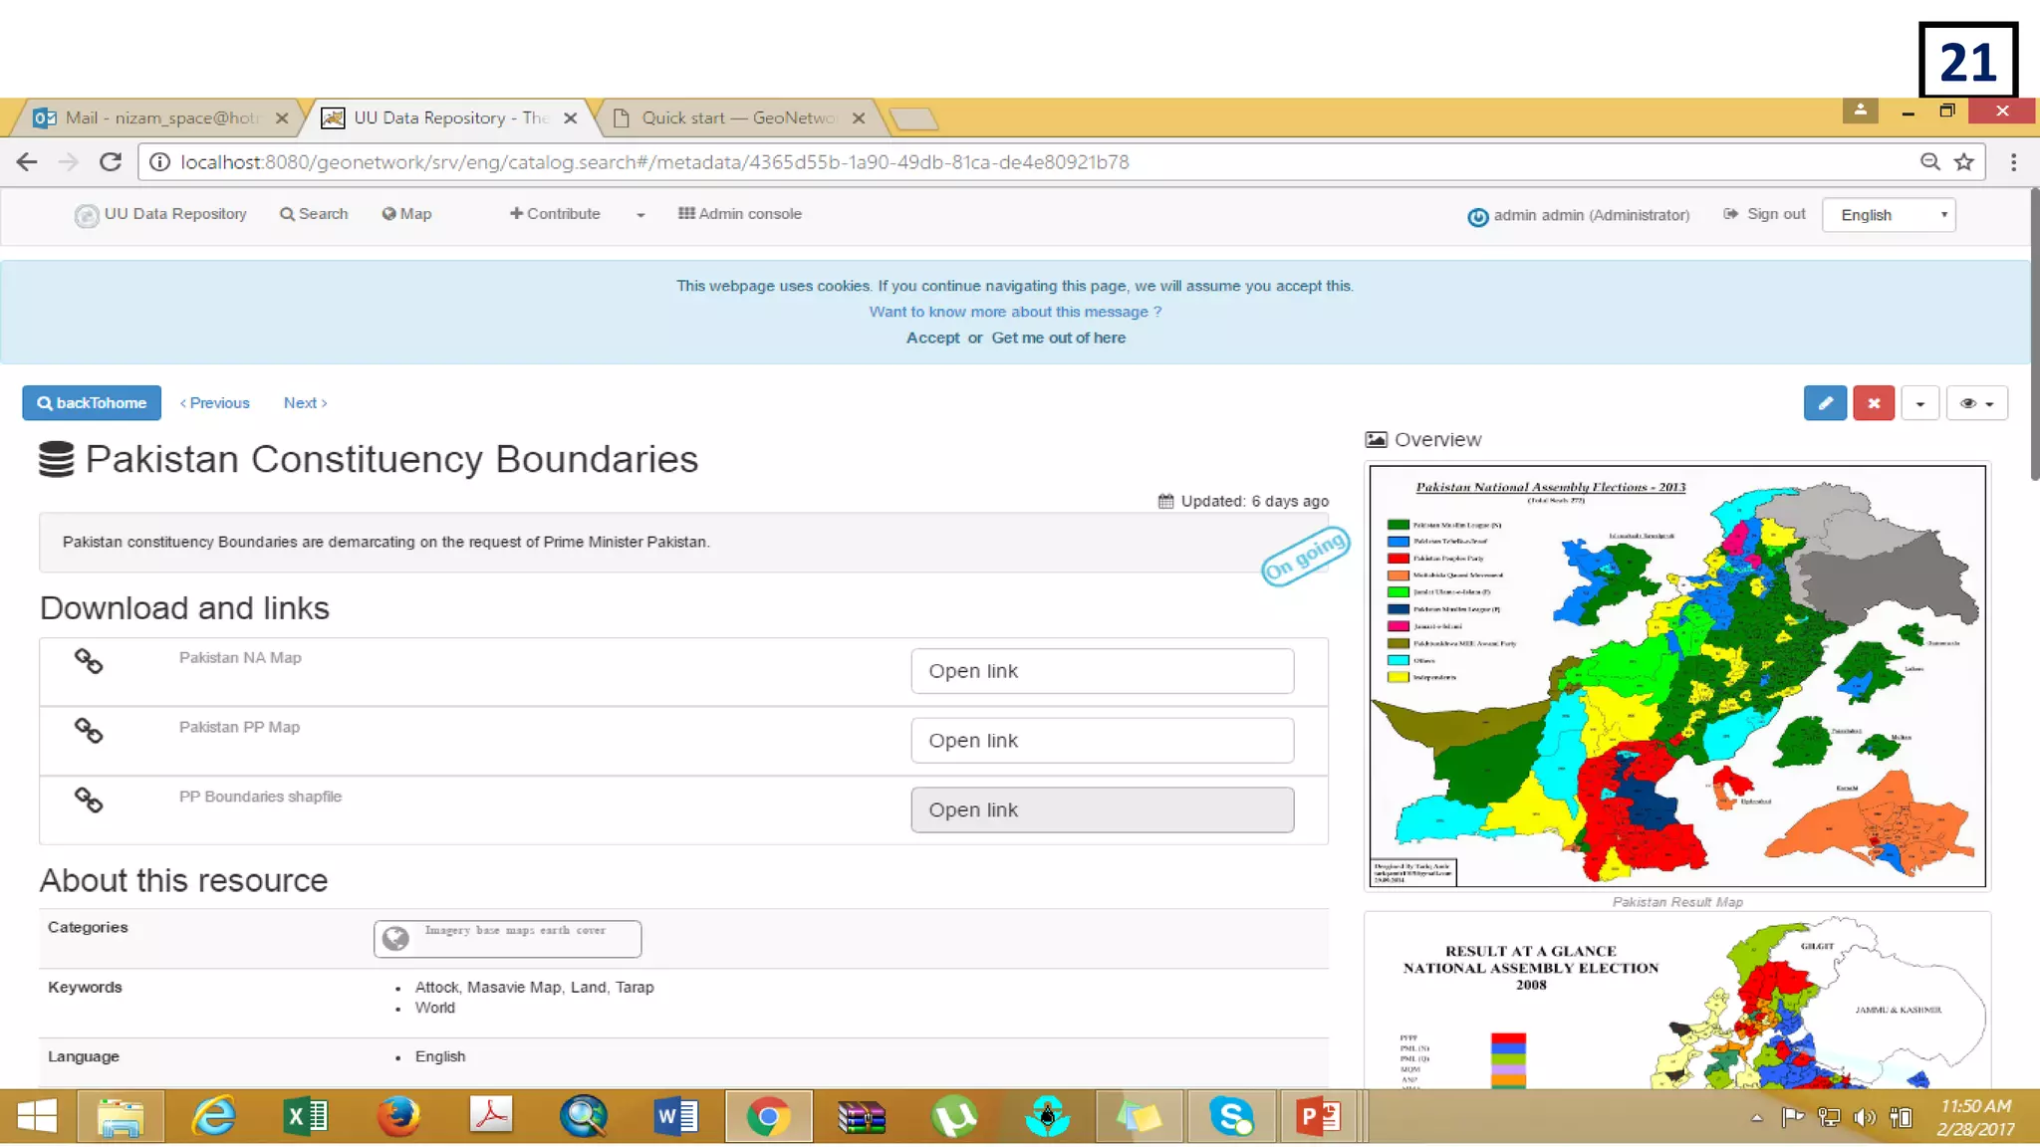Open the Admin console
Image resolution: width=2040 pixels, height=1147 pixels.
point(740,214)
